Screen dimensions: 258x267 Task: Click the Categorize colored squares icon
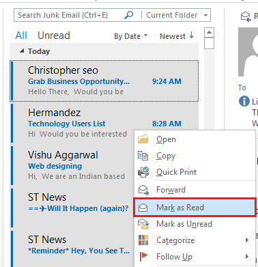click(143, 240)
